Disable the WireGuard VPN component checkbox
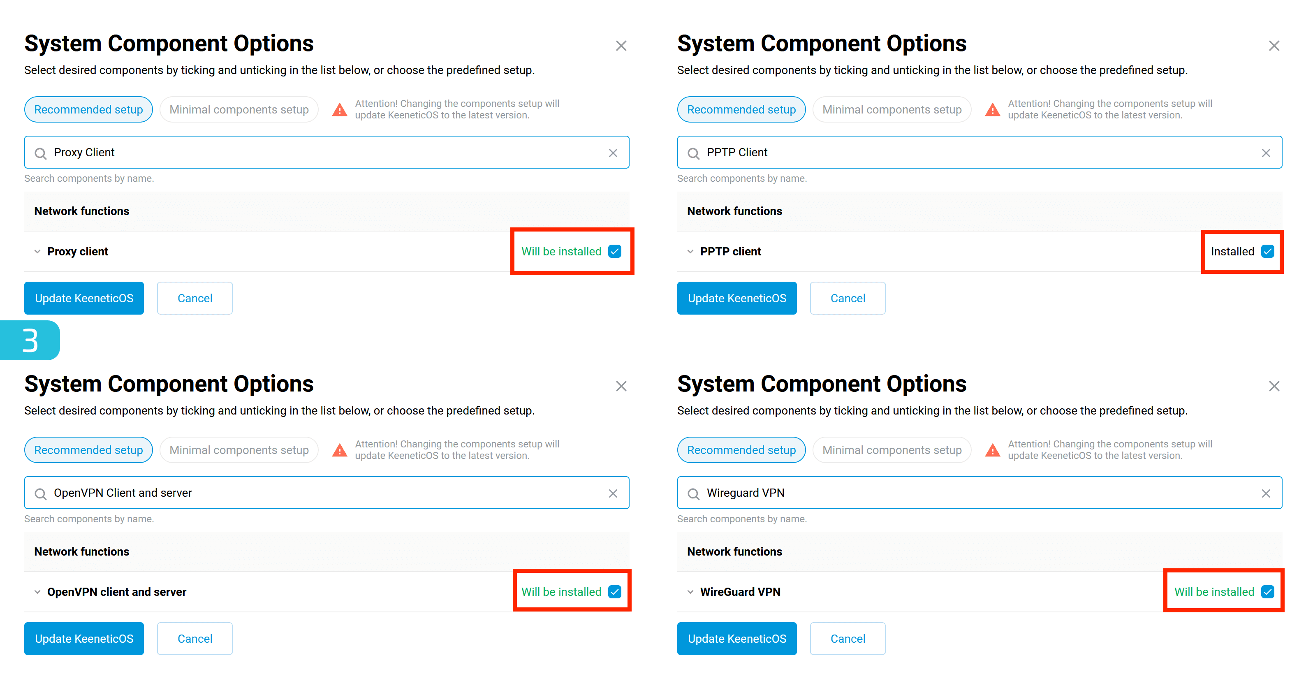The image size is (1306, 681). pos(1267,592)
